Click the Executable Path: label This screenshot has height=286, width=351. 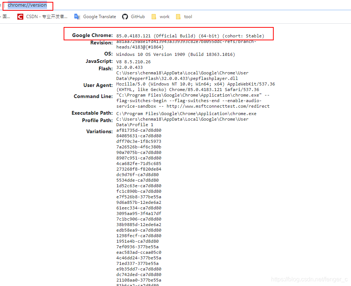coord(92,113)
